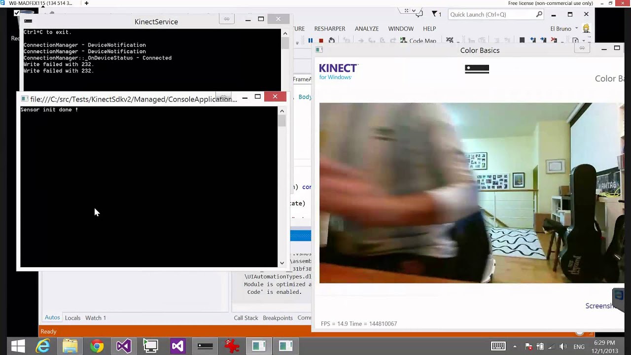631x355 pixels.
Task: Click the Kinect for Windows logo
Action: (x=338, y=71)
